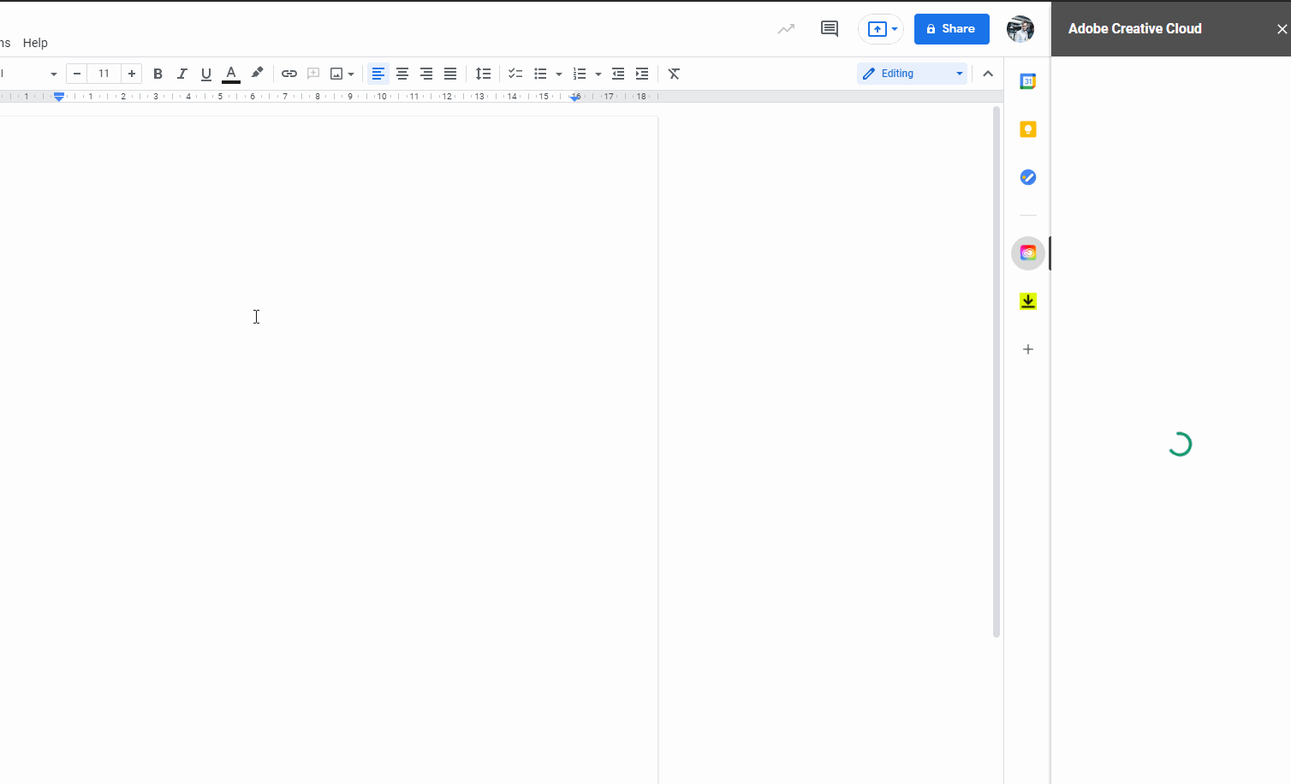Open comment history
The height and width of the screenshot is (784, 1291).
coord(830,29)
